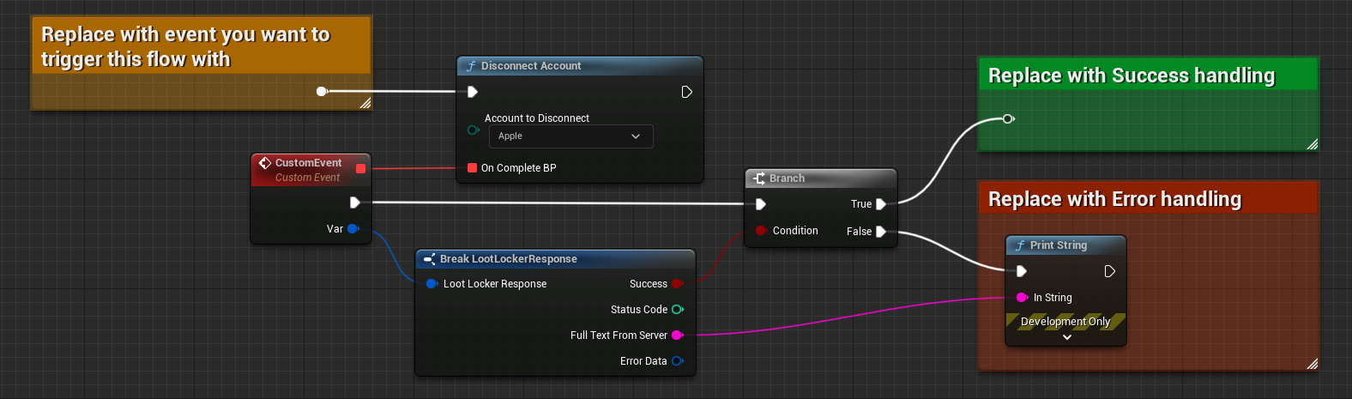1352x399 pixels.
Task: Click the CustomEvent red delegate output pin
Action: pyautogui.click(x=360, y=168)
